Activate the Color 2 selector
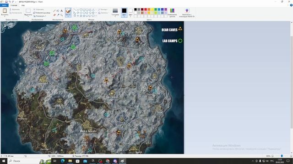Image resolution: width=293 pixels, height=164 pixels. click(x=130, y=13)
